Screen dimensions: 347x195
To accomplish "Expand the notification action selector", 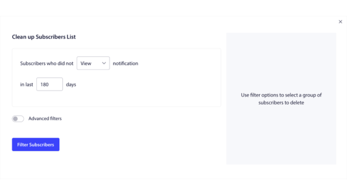I will pyautogui.click(x=93, y=63).
